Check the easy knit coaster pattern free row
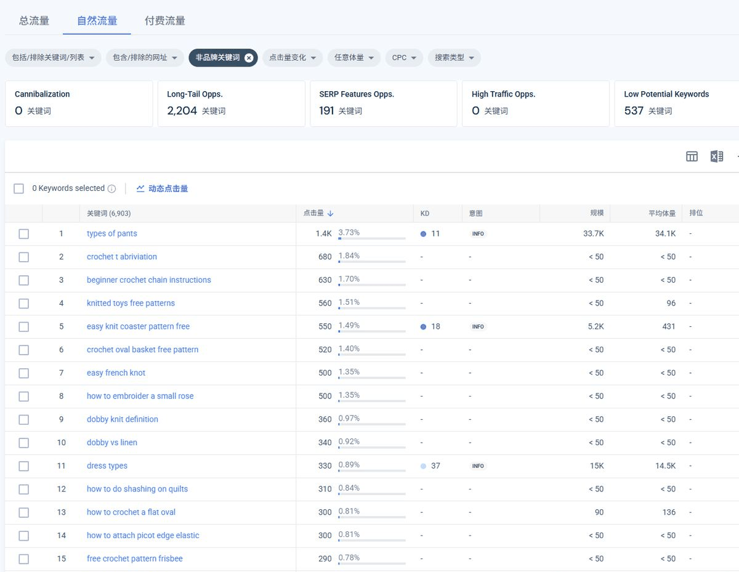Image resolution: width=739 pixels, height=572 pixels. pos(23,327)
